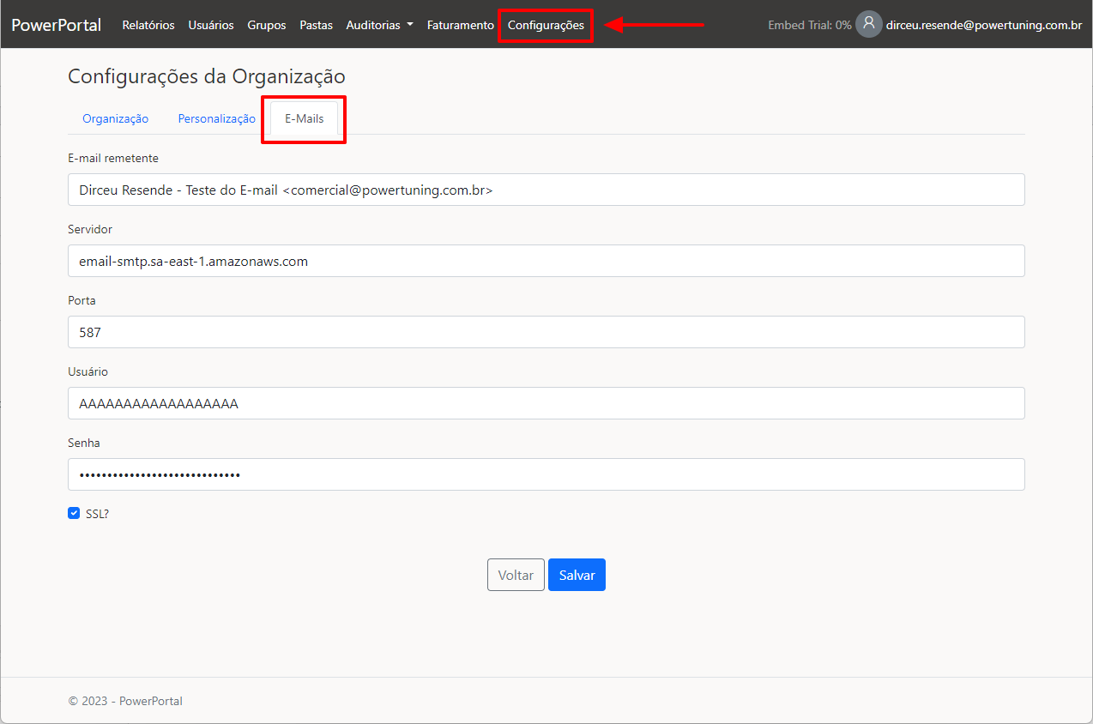1093x724 pixels.
Task: Click the PowerPortal brand logo
Action: point(57,25)
